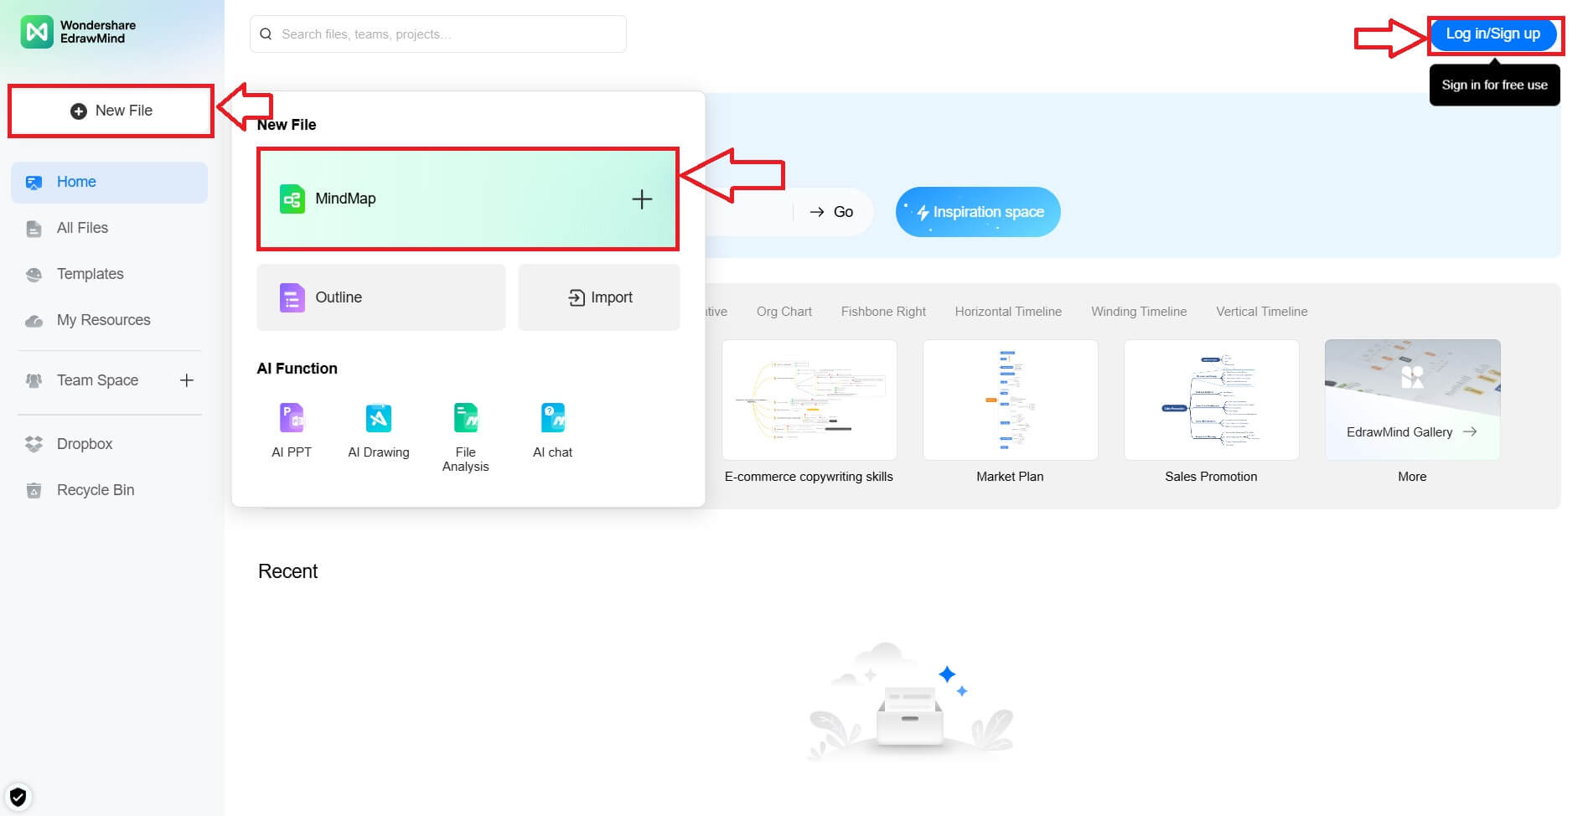The width and height of the screenshot is (1588, 816).
Task: Open Team Space
Action: [x=97, y=380]
